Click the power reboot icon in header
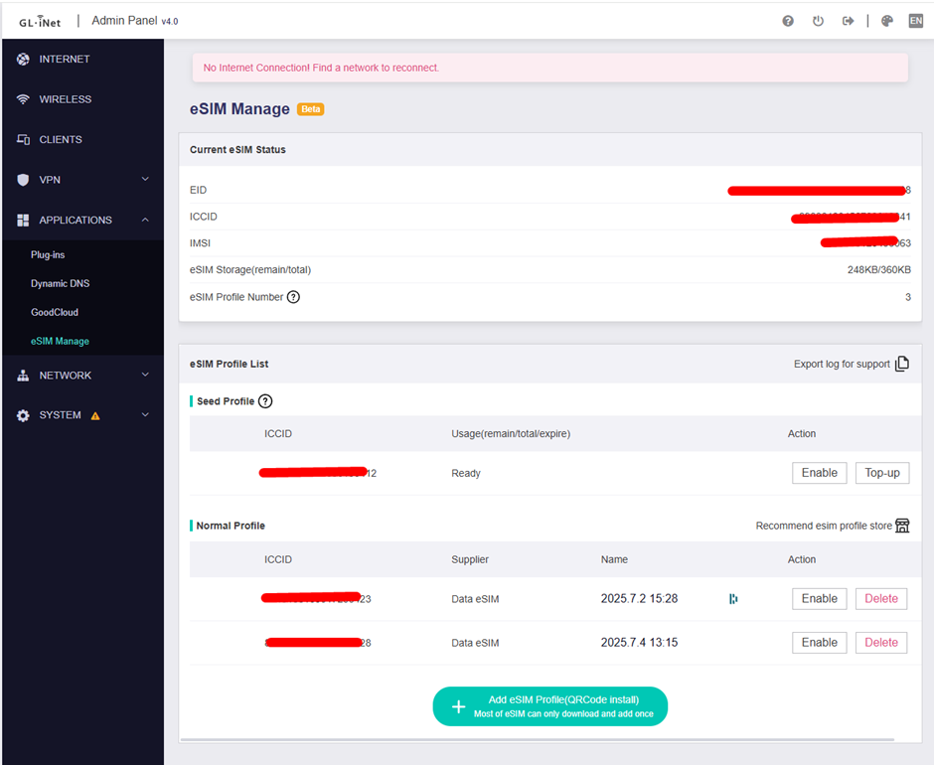934x765 pixels. point(818,21)
